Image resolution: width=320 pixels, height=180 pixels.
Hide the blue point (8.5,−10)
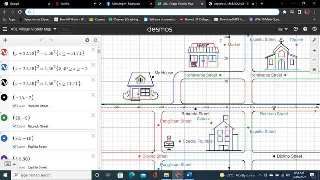tap(4, 138)
